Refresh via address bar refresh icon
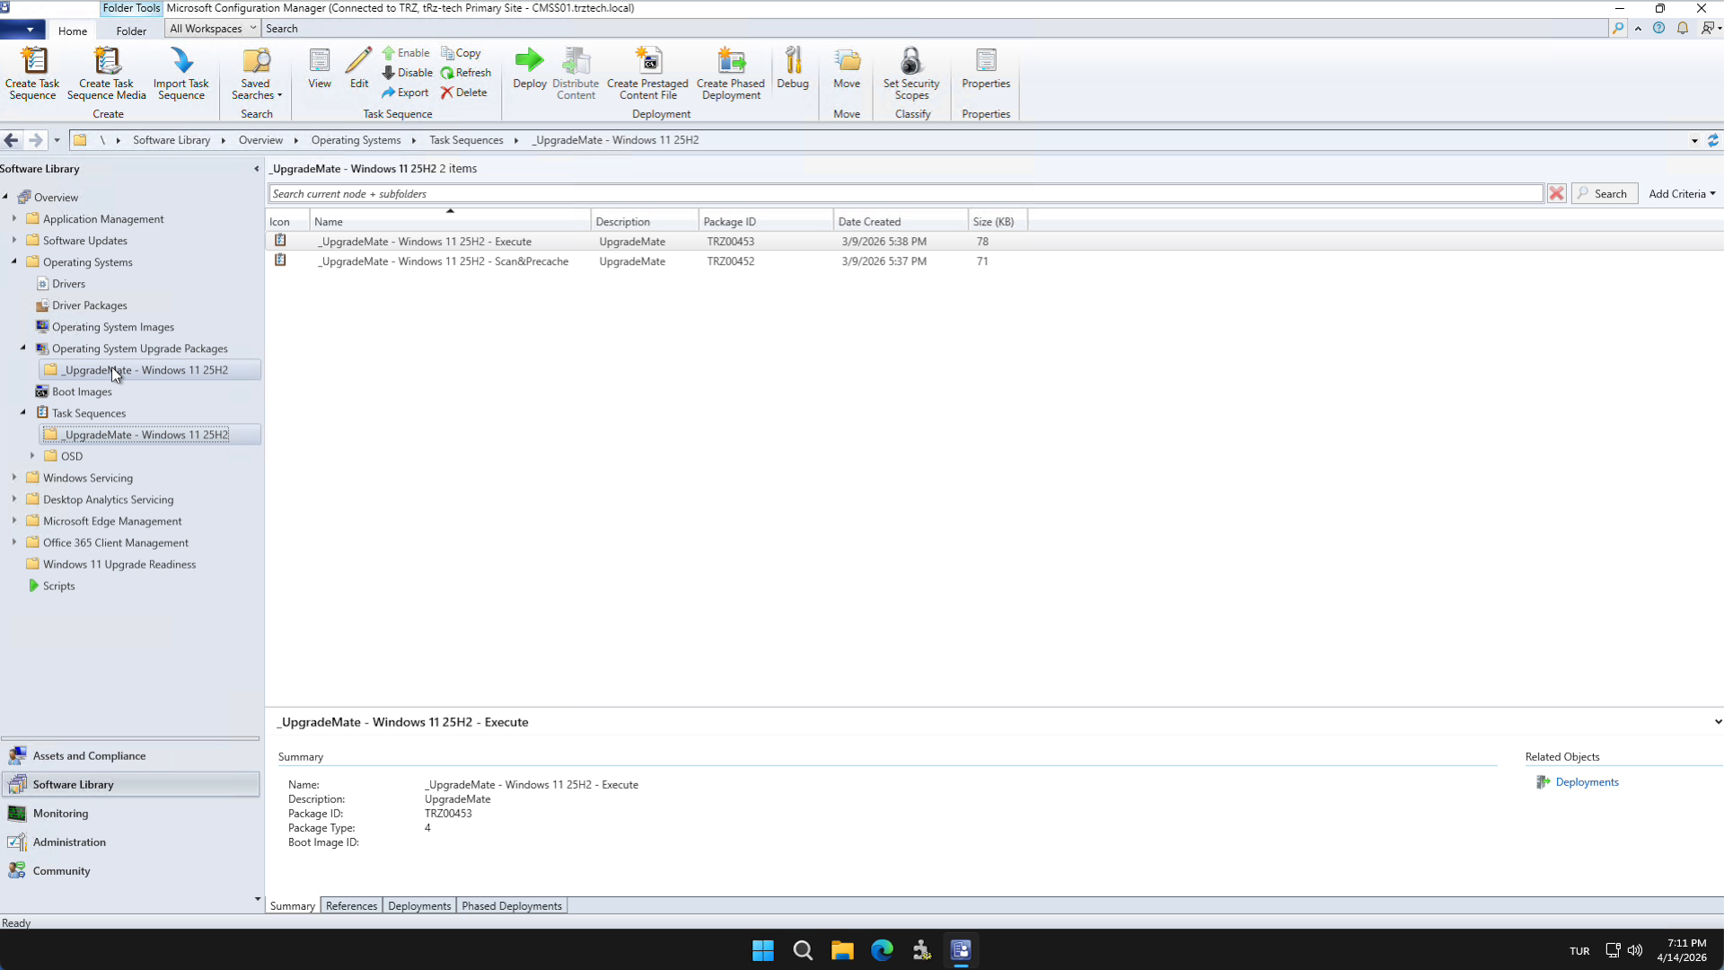The image size is (1724, 970). (1713, 140)
